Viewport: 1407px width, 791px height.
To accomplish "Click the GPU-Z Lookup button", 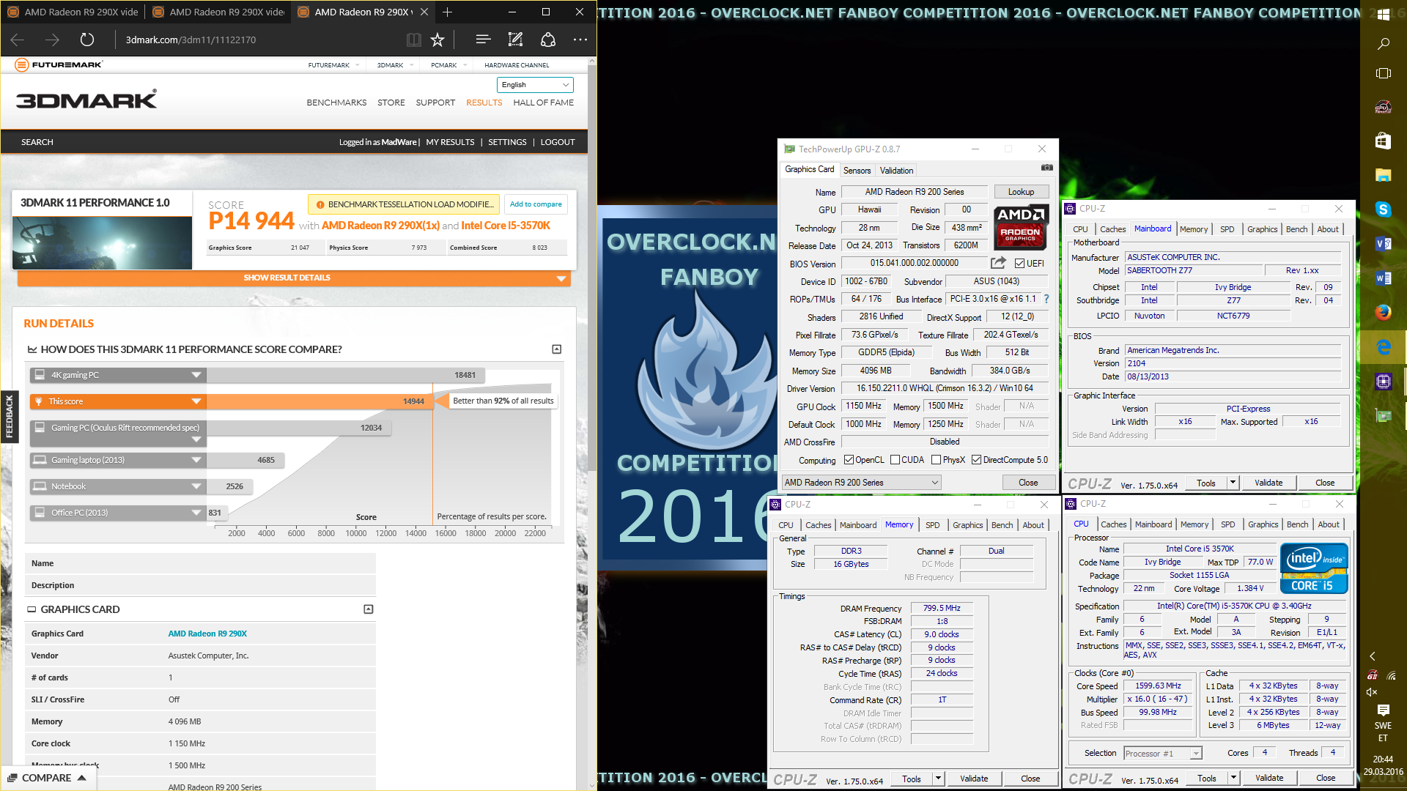I will pyautogui.click(x=1021, y=192).
